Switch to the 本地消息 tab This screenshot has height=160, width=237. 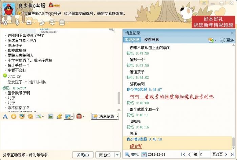(132, 40)
